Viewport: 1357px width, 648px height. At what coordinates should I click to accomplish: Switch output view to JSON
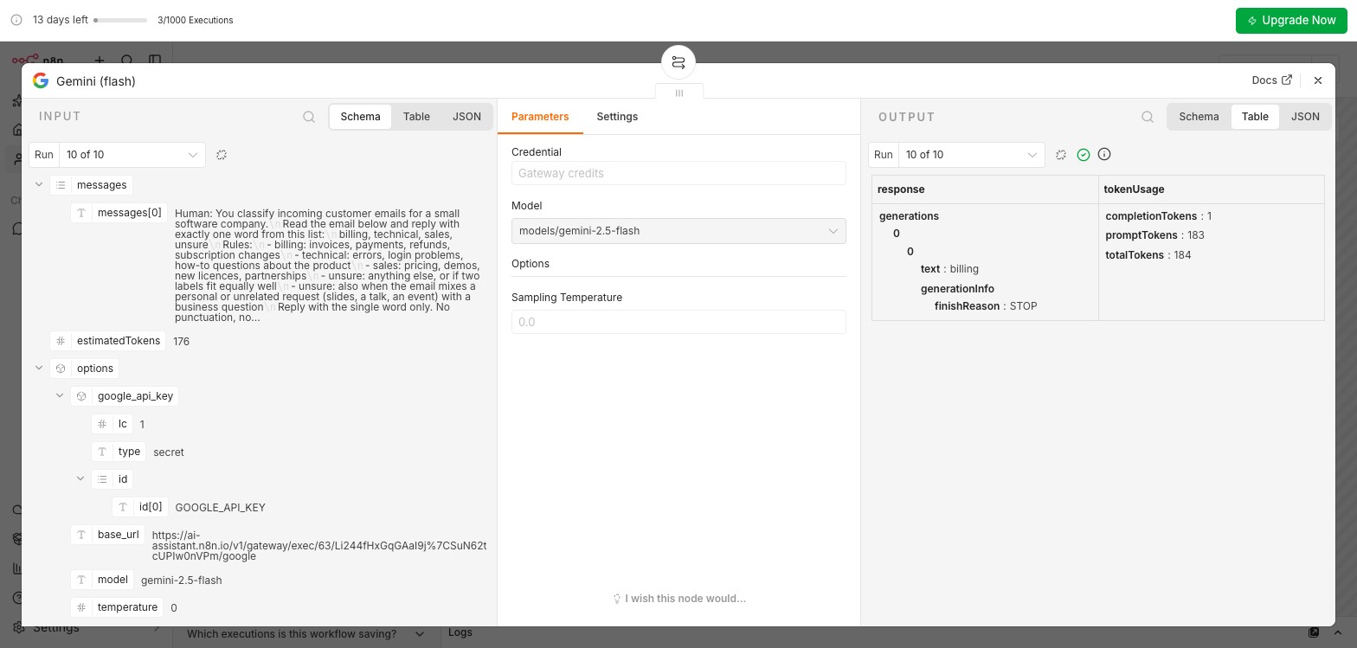[1305, 117]
